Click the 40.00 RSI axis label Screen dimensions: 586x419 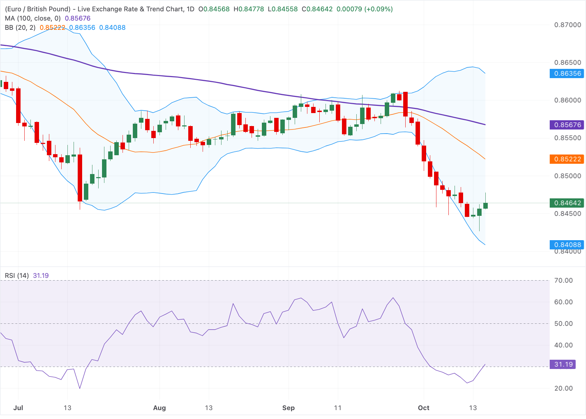click(563, 345)
